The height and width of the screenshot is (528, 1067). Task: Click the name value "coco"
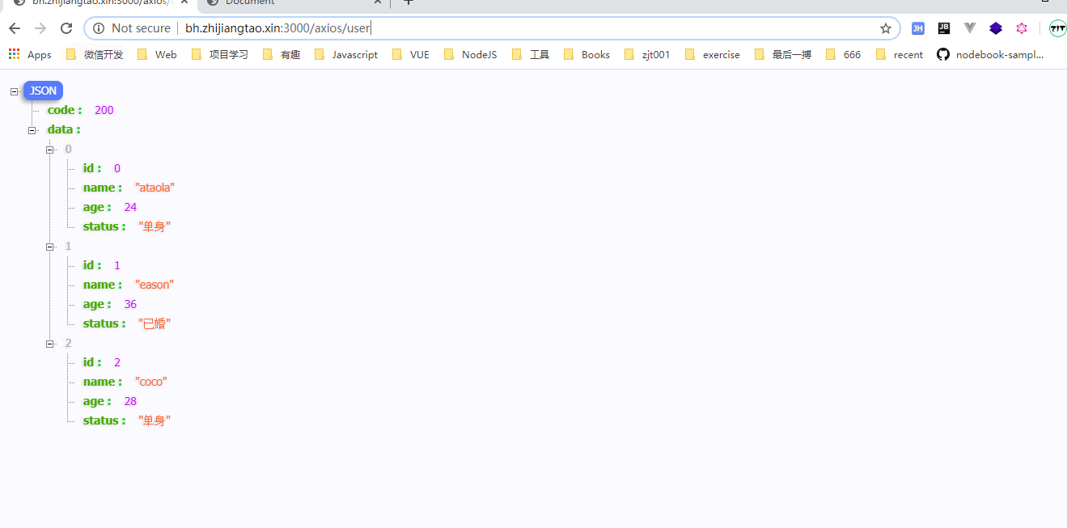pyautogui.click(x=151, y=382)
